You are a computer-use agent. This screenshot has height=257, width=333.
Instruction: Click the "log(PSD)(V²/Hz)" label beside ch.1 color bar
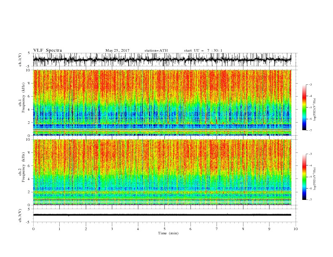(315, 110)
